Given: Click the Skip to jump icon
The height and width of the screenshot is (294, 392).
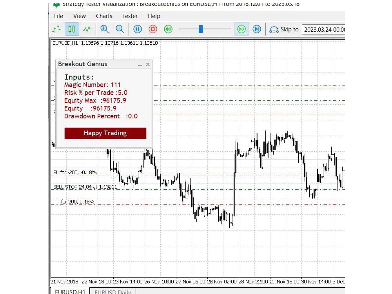Looking at the screenshot, I should coord(274,29).
